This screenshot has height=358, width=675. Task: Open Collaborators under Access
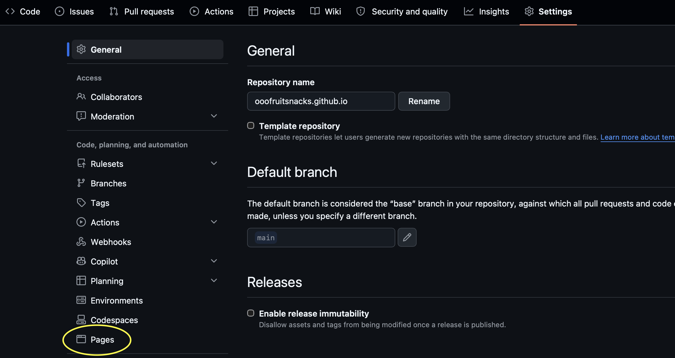point(148,97)
